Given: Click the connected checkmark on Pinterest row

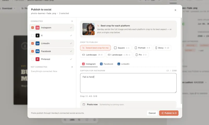Looking at the screenshot, I should (x=71, y=59).
